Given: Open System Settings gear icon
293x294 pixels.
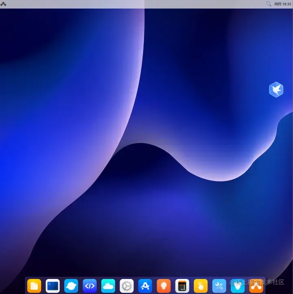Looking at the screenshot, I should [x=127, y=286].
